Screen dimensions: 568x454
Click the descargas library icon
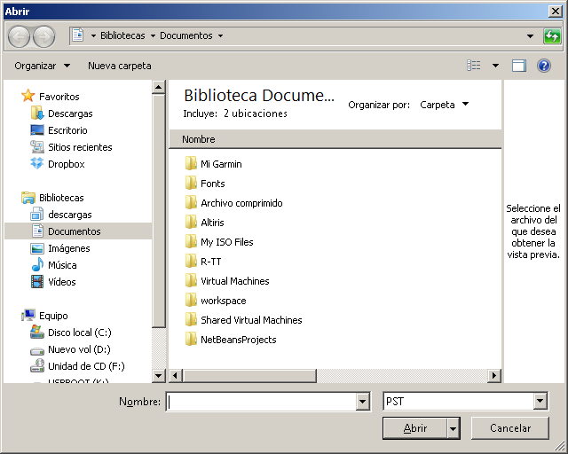point(37,214)
